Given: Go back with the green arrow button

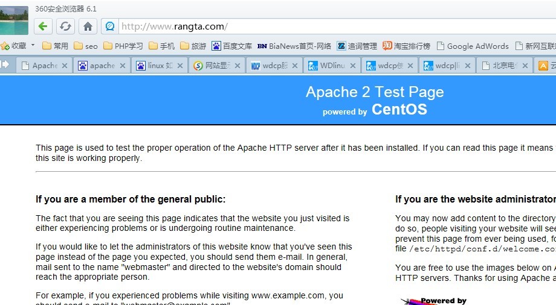Looking at the screenshot, I should [x=43, y=27].
